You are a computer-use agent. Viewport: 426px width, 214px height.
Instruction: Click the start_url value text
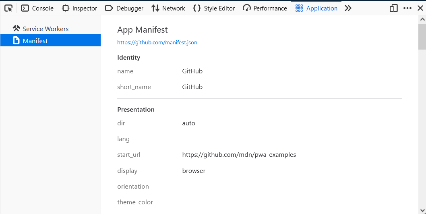click(239, 155)
